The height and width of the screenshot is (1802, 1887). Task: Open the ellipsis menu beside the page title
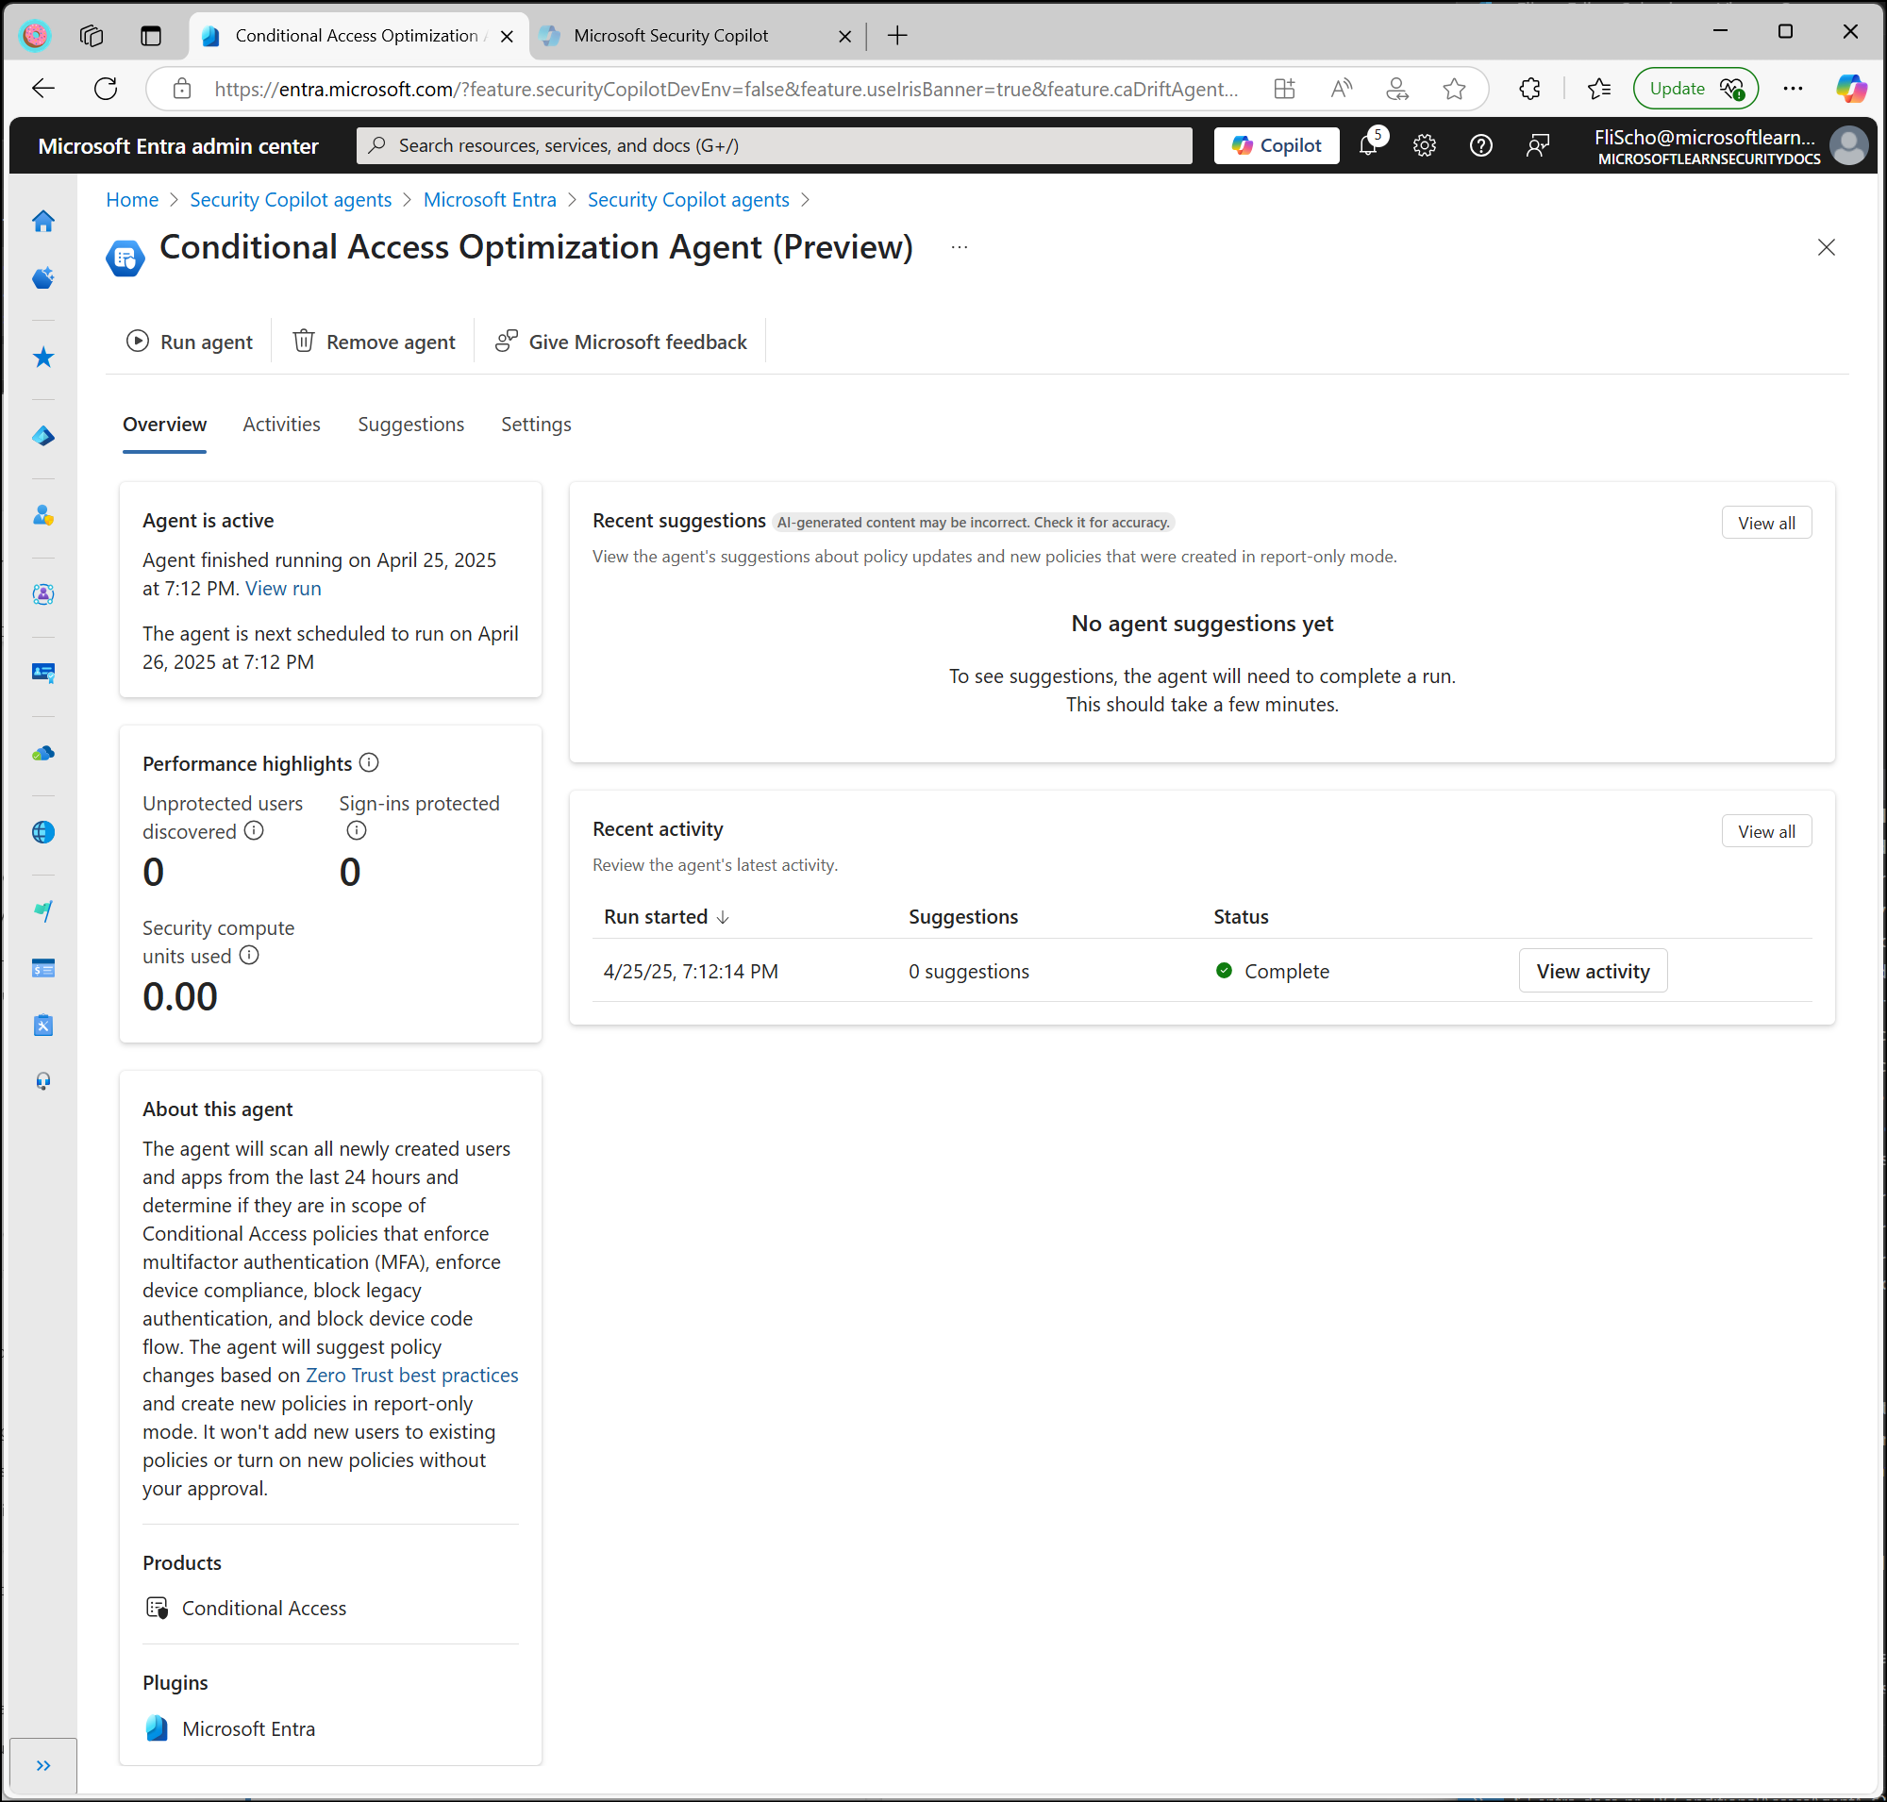point(959,248)
